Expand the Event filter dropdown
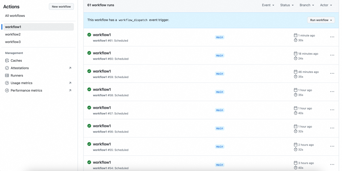The height and width of the screenshot is (171, 342). pos(268,5)
